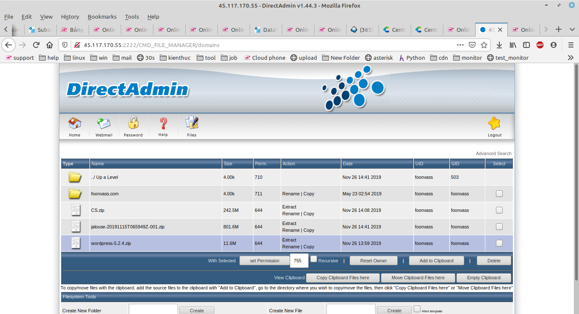Open the Python bookmark folder

(x=412, y=58)
